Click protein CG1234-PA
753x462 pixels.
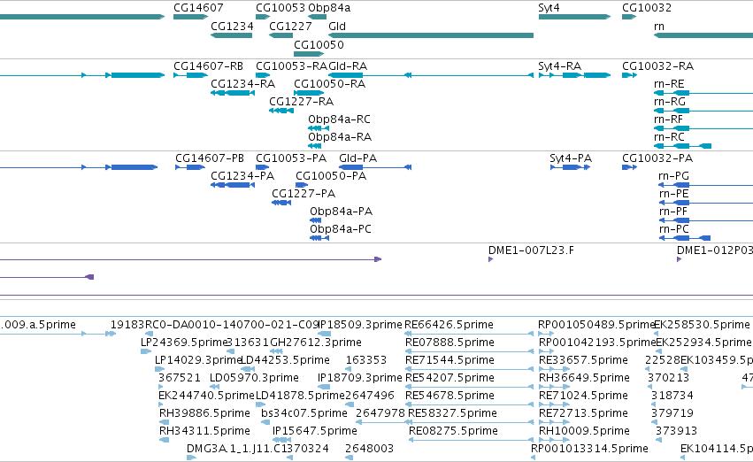(242, 176)
